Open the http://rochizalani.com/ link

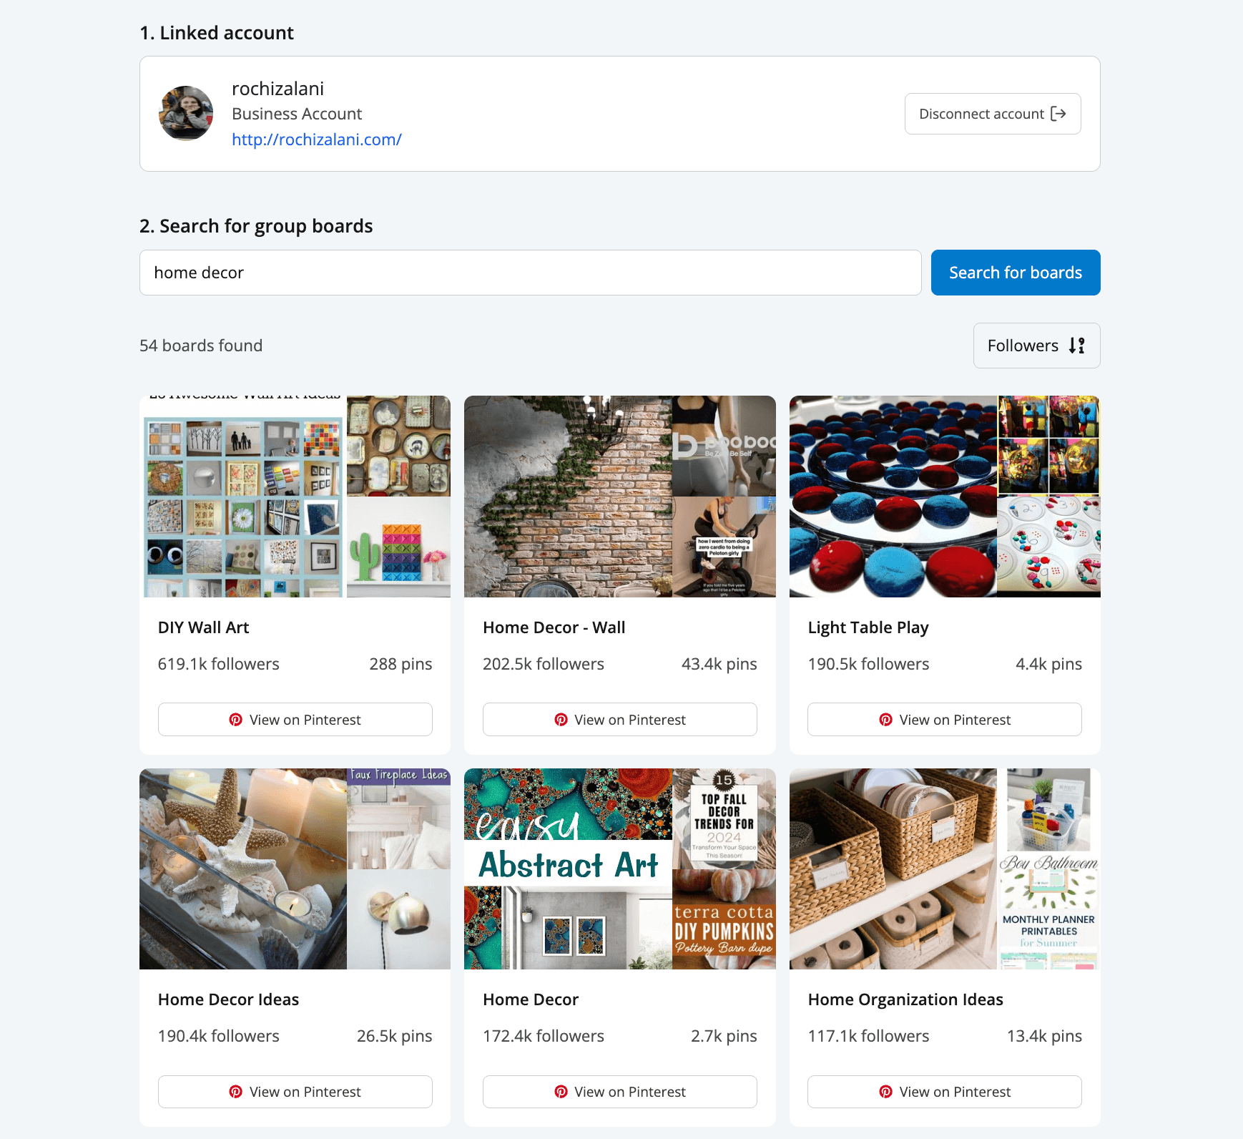(x=317, y=140)
